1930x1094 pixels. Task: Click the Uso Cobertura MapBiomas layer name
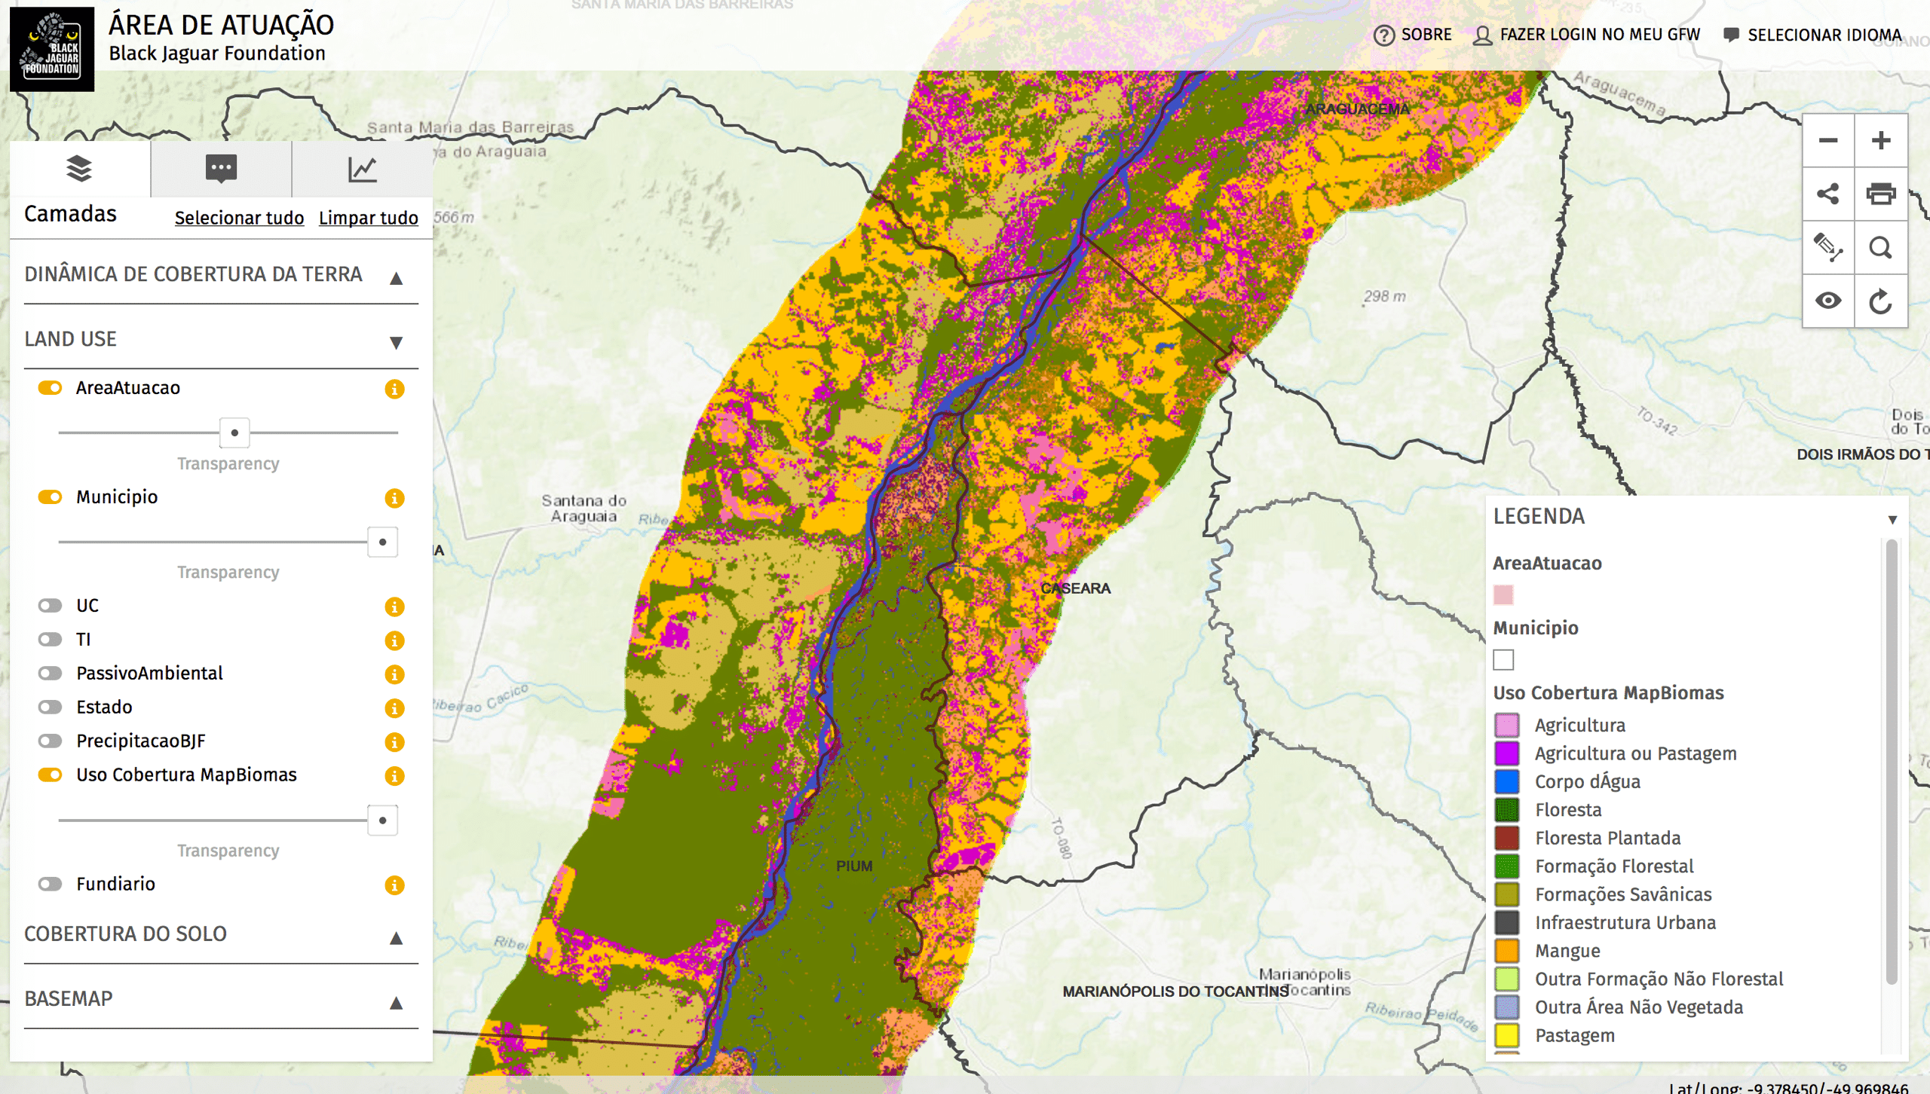[186, 775]
